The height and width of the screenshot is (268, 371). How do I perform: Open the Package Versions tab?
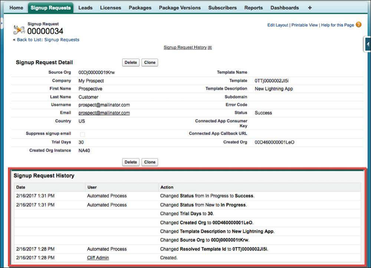(180, 7)
